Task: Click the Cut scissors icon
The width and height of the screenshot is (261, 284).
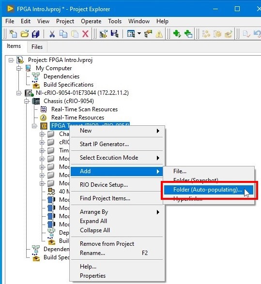Action: (x=52, y=34)
